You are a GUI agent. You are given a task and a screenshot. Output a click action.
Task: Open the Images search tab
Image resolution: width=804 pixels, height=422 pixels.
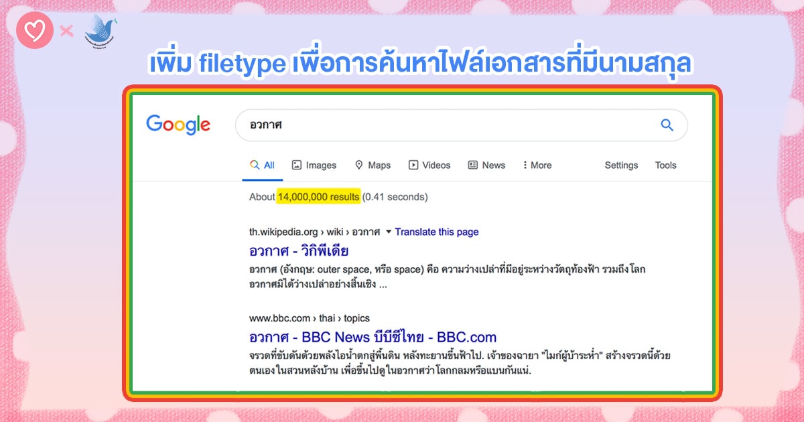[x=314, y=165]
